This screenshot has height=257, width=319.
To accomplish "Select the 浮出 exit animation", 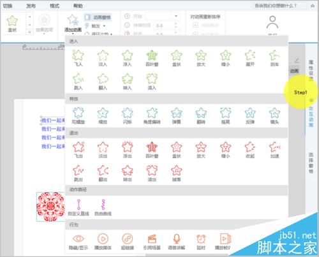I will (128, 150).
